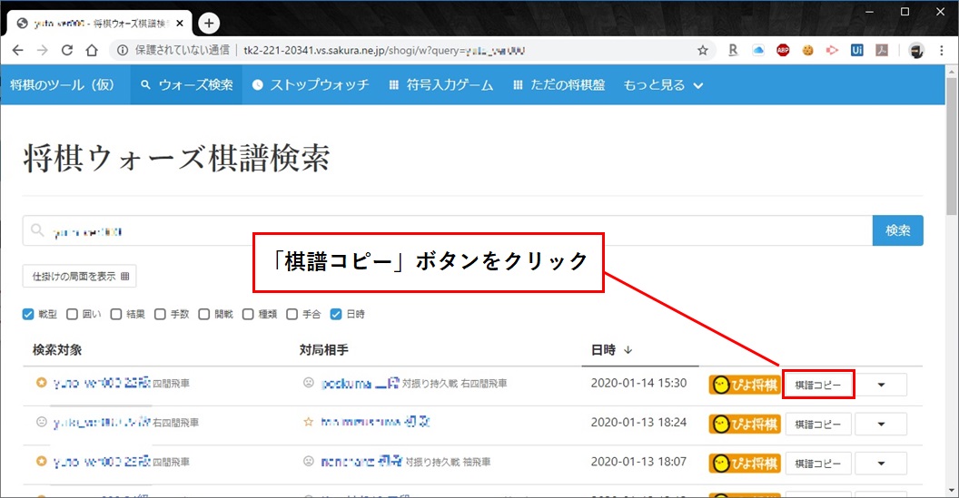Open ぴよ将棋 for the 2020-01-13 18:24 game
This screenshot has width=959, height=498.
pyautogui.click(x=745, y=424)
